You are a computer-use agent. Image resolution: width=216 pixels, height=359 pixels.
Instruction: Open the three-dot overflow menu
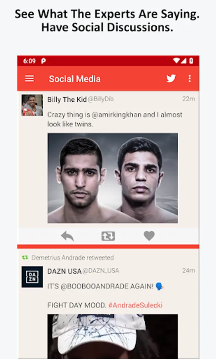(x=189, y=79)
